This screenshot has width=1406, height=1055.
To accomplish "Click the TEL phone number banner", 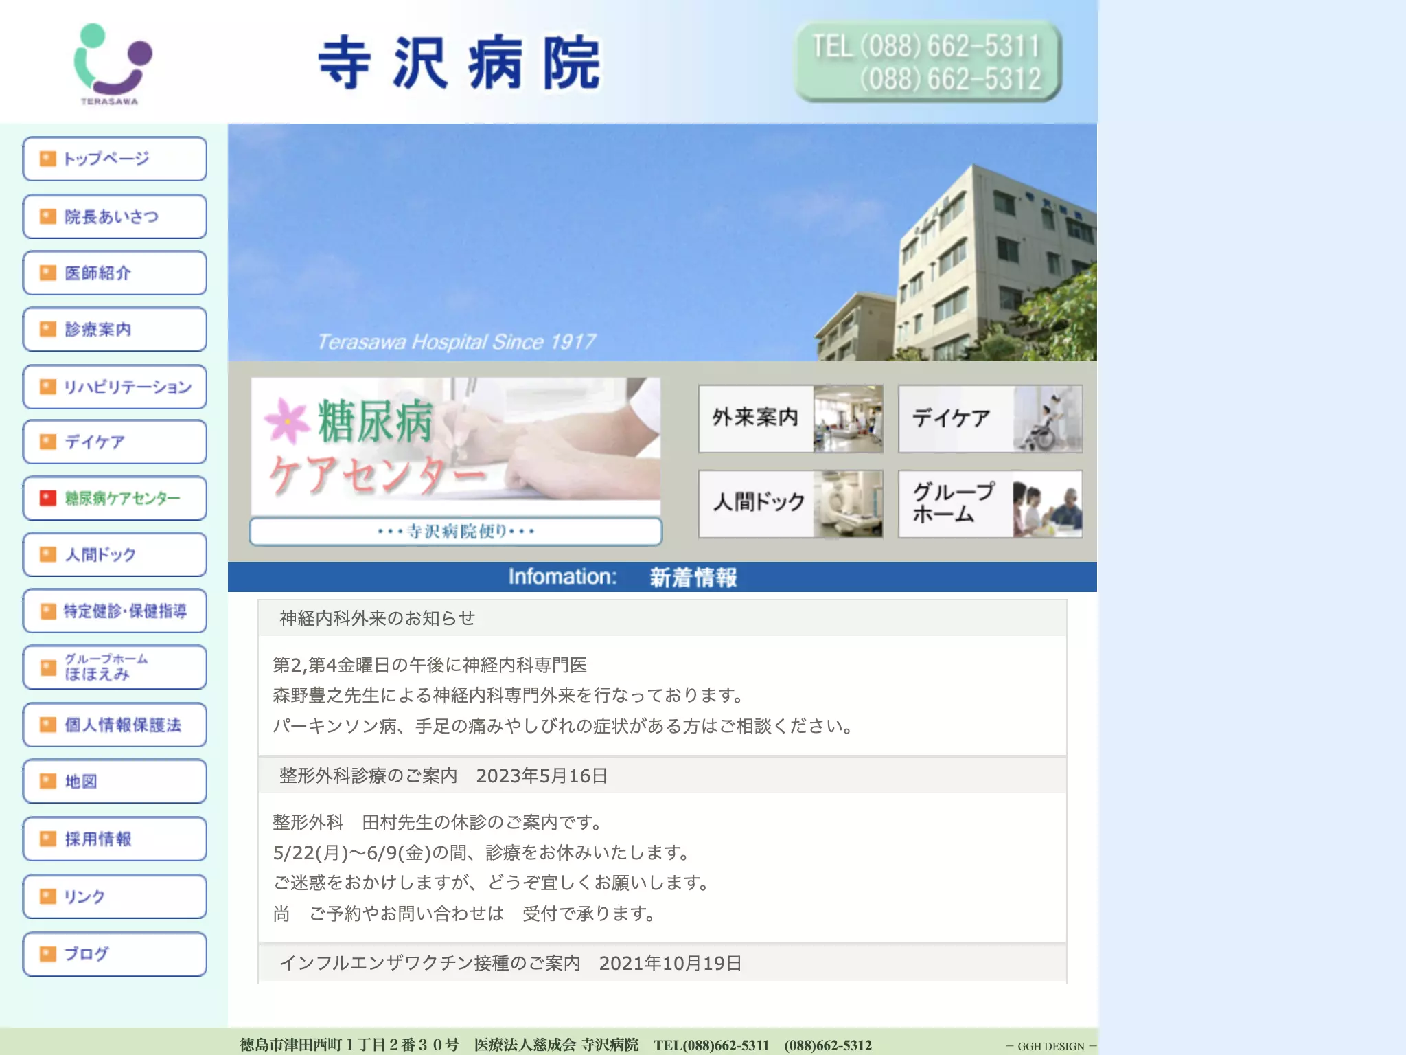I will [x=928, y=62].
